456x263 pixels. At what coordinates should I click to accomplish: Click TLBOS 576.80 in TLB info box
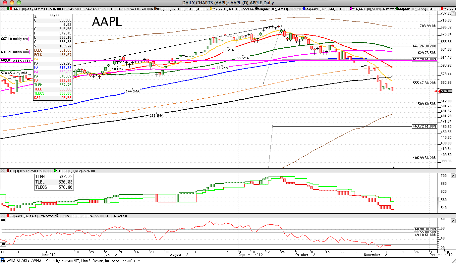coord(54,187)
